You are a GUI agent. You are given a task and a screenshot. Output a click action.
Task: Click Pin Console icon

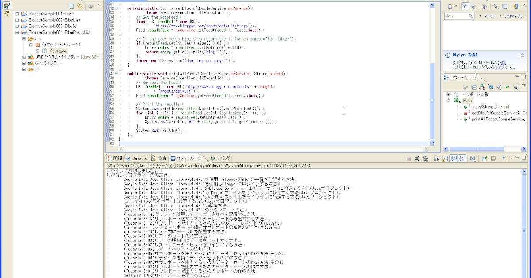click(485, 158)
